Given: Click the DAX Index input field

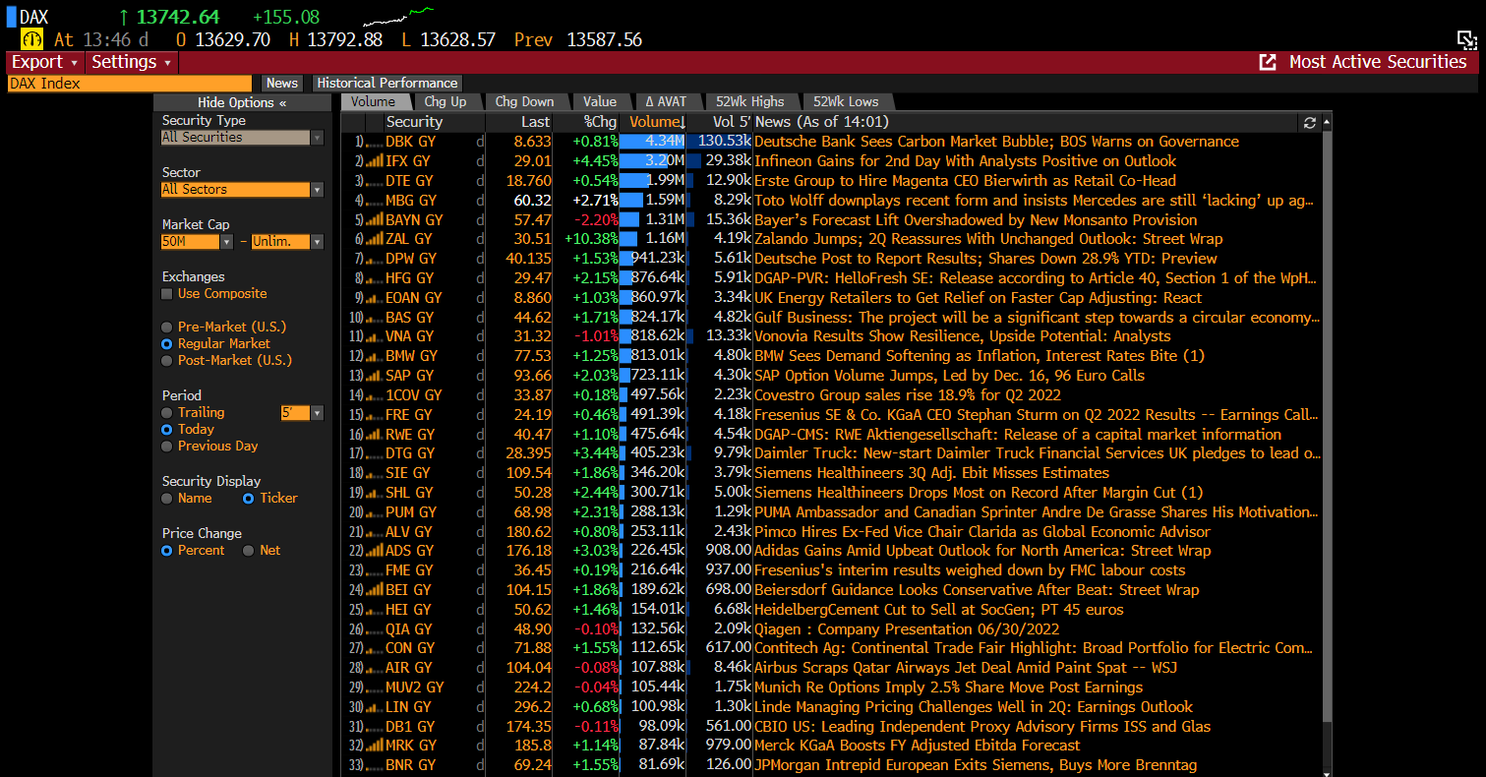Looking at the screenshot, I should coord(130,84).
